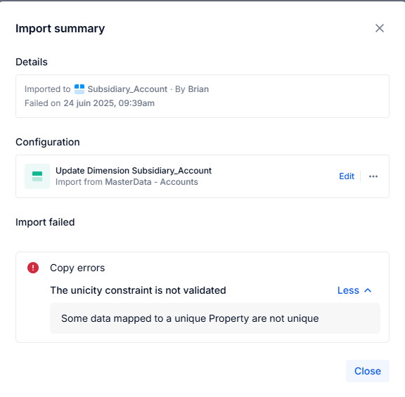Click the Import failed section heading
Image resolution: width=405 pixels, height=397 pixels.
(x=45, y=222)
